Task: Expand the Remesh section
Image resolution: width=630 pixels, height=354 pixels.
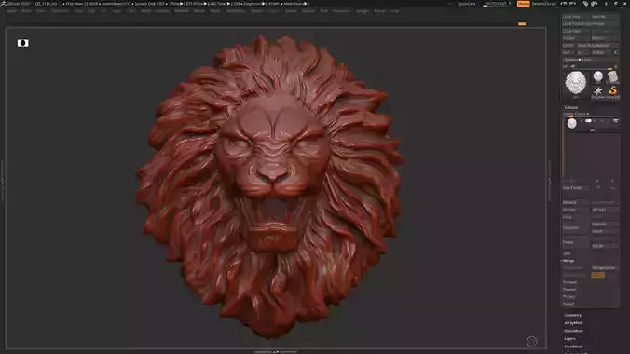Action: pyautogui.click(x=569, y=290)
